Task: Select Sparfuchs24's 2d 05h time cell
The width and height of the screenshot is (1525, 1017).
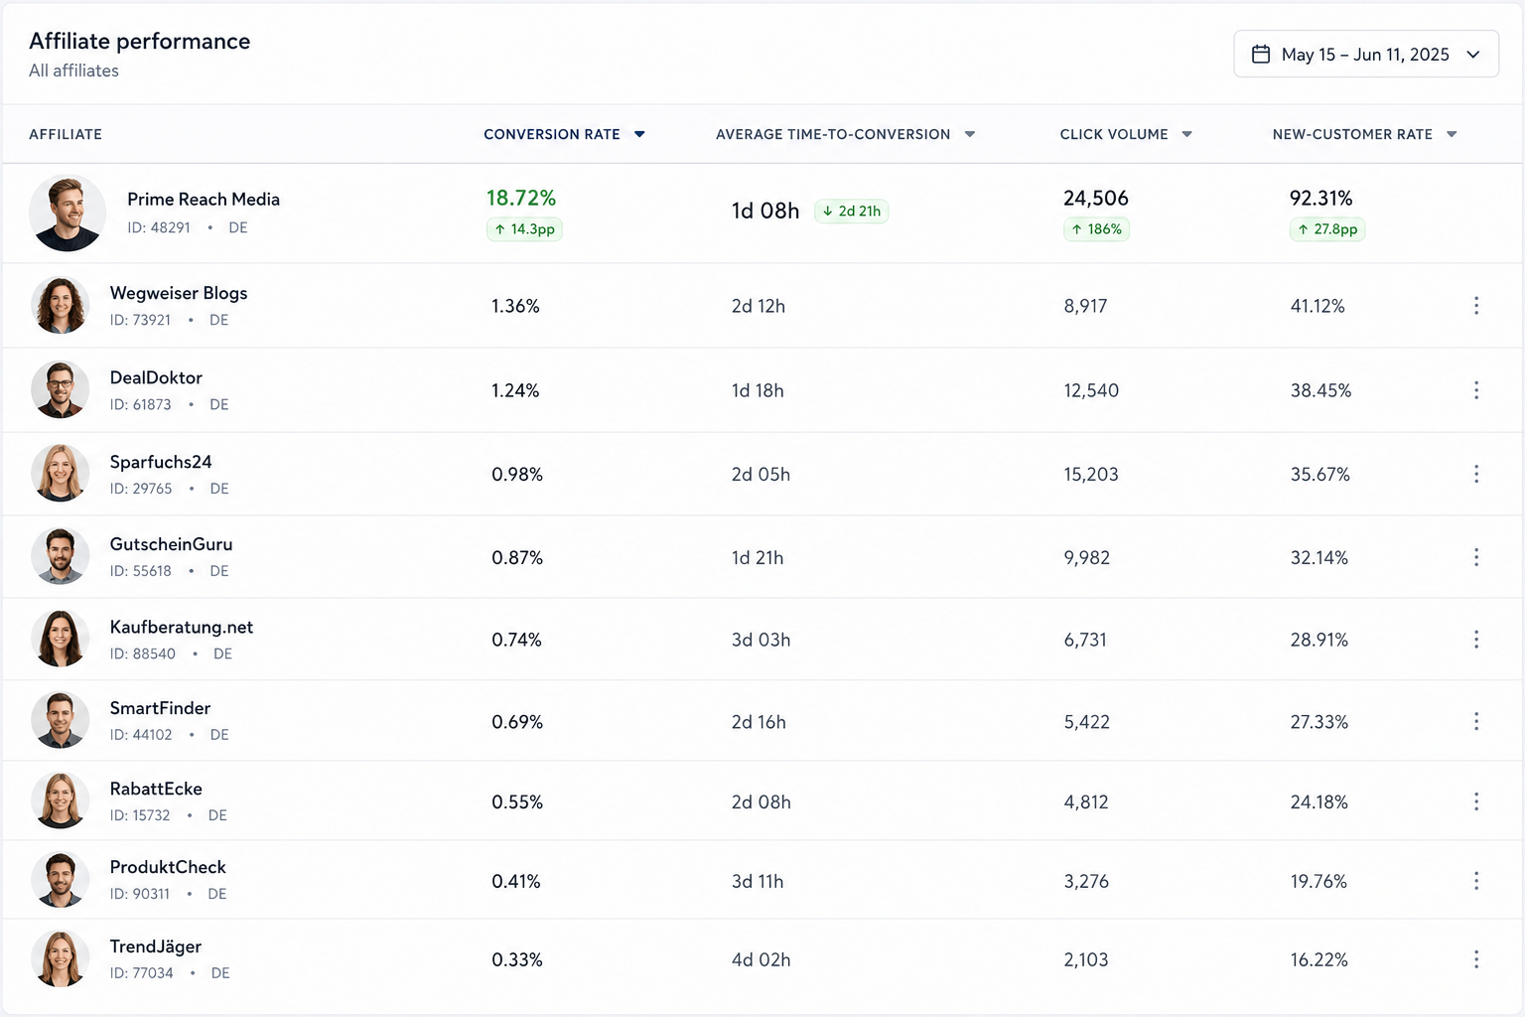Action: point(761,474)
